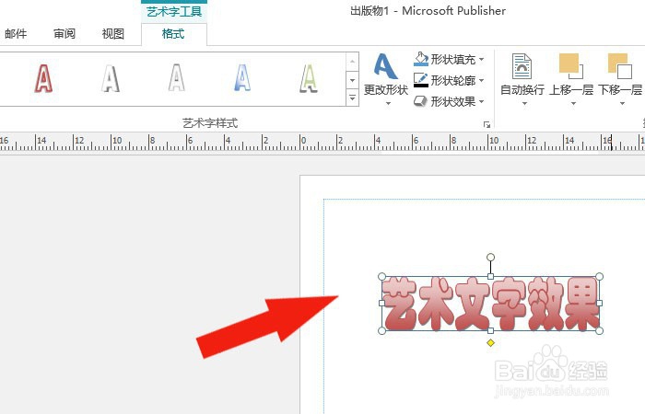Click the top-left WordArt resize handle
Screen dimensions: 645x414
pyautogui.click(x=381, y=276)
